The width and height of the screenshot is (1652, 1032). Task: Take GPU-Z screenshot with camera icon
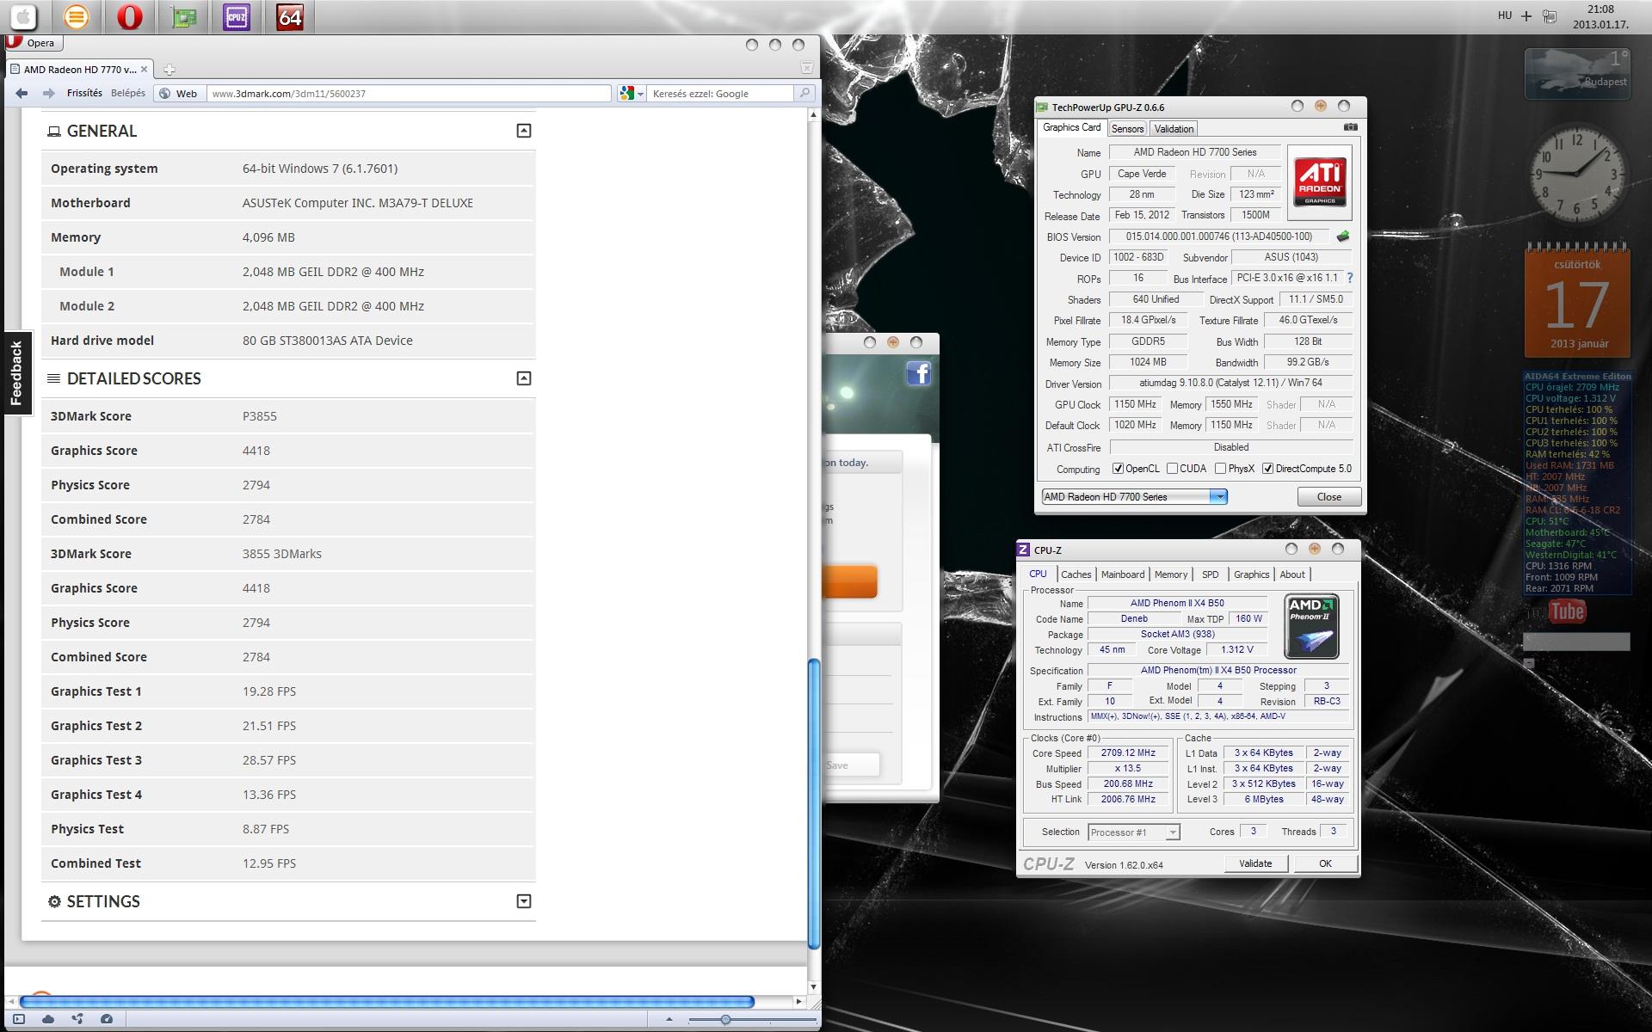[1350, 127]
